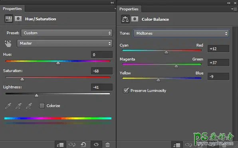Select the subtract-from-sample eyedropper minus tool
This screenshot has height=148, width=238.
pyautogui.click(x=29, y=105)
